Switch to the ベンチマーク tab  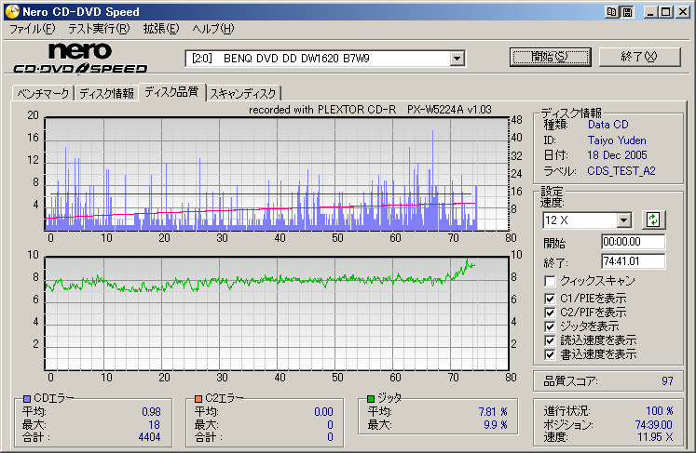[x=42, y=93]
